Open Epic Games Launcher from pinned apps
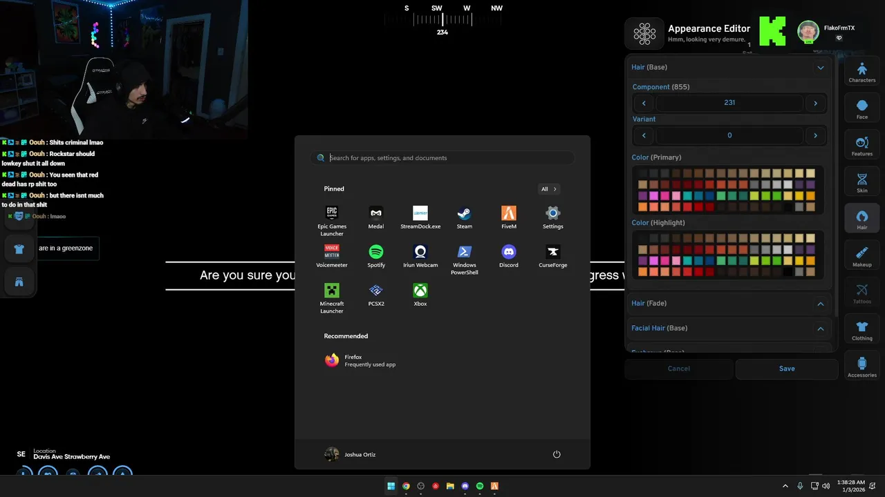The image size is (885, 497). pyautogui.click(x=332, y=220)
